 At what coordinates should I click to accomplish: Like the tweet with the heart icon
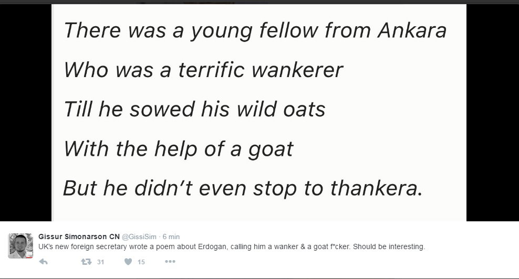[x=128, y=262]
